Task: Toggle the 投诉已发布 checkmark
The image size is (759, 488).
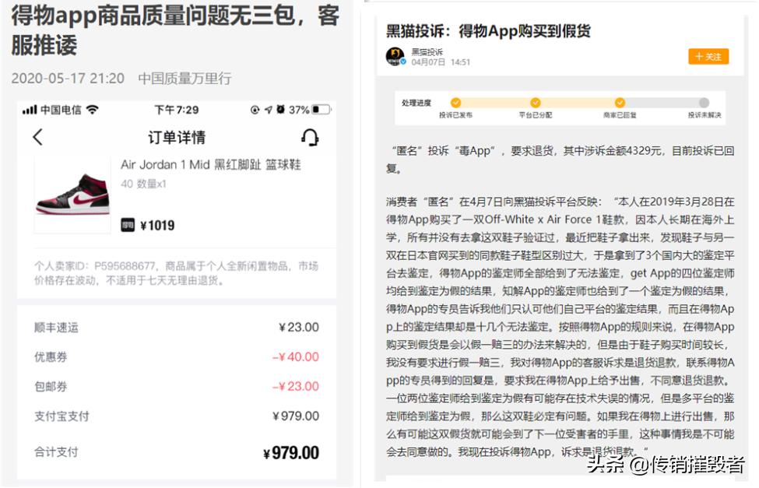Action: click(456, 102)
